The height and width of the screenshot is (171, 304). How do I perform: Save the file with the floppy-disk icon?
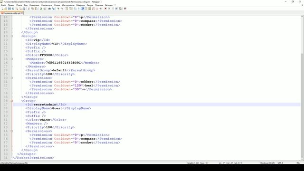coord(9,9)
